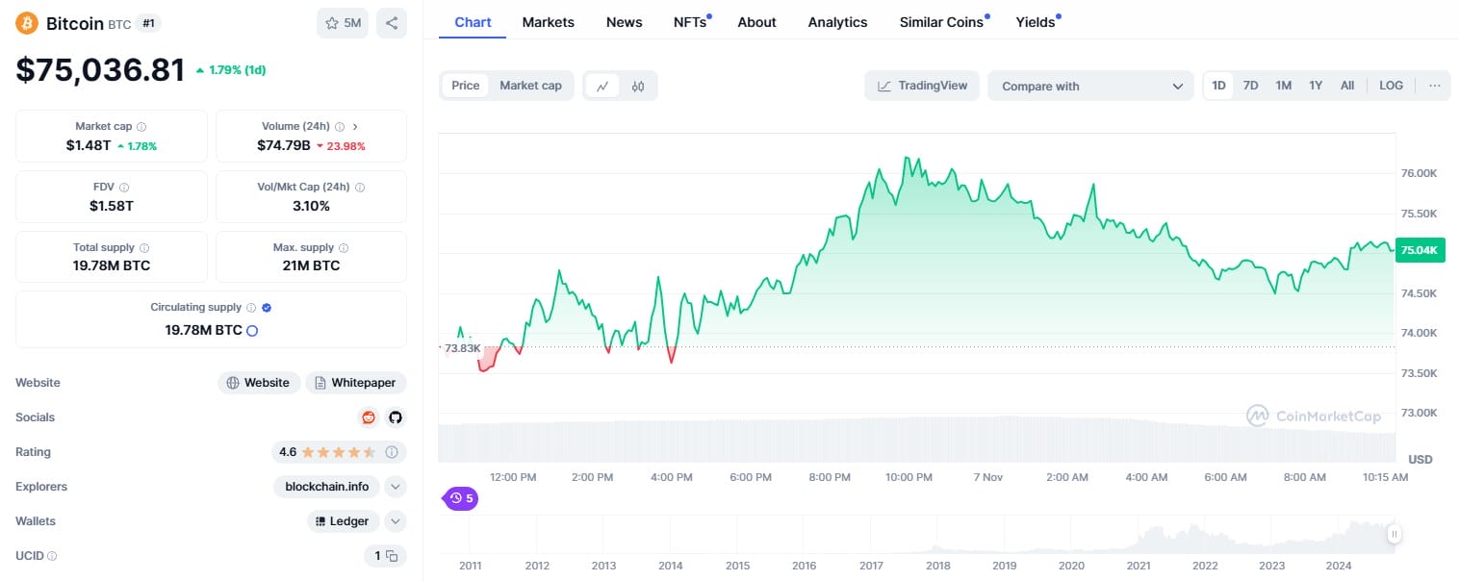This screenshot has width=1459, height=581.
Task: Click the circle indicator next to 19.78M BTC circulating
Action: click(x=252, y=331)
